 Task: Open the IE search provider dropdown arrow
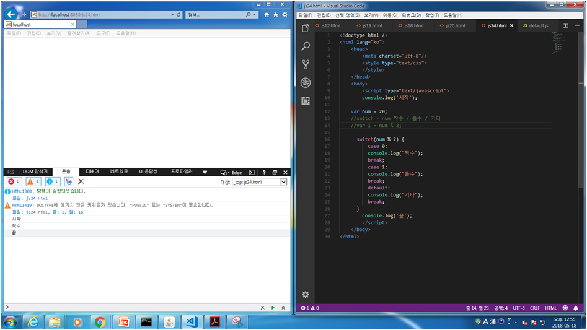tap(254, 15)
